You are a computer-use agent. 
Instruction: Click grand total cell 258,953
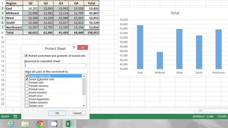[92, 33]
